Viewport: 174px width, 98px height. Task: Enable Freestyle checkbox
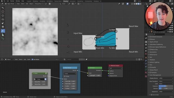[x=150, y=73]
